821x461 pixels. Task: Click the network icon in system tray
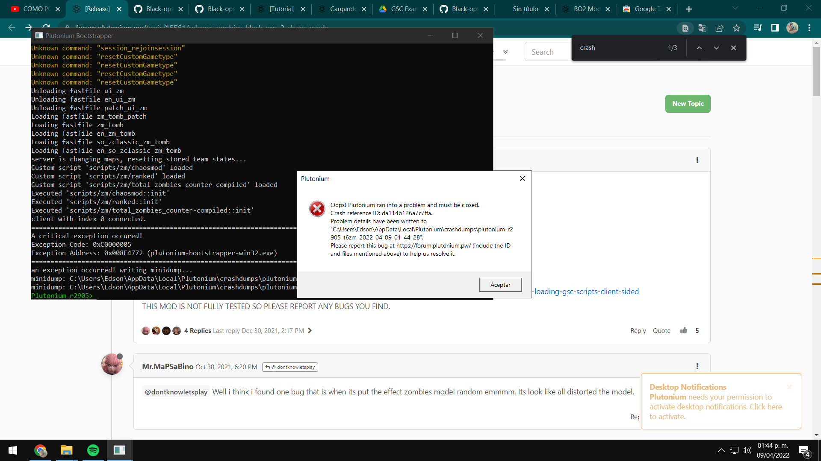click(734, 450)
